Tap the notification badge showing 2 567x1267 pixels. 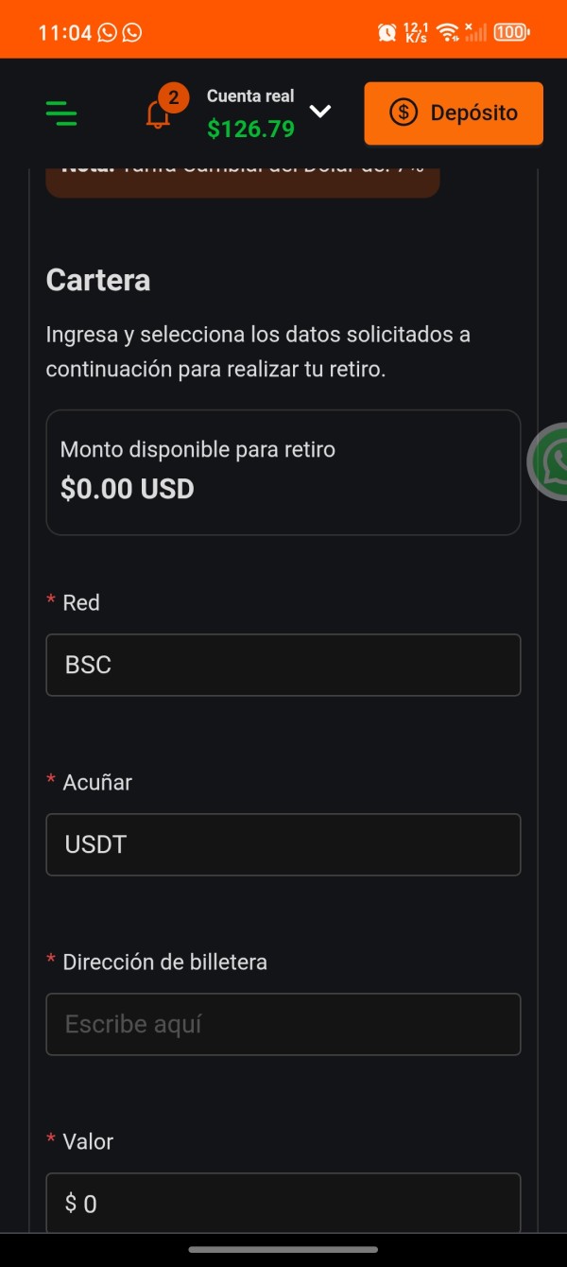pos(173,97)
